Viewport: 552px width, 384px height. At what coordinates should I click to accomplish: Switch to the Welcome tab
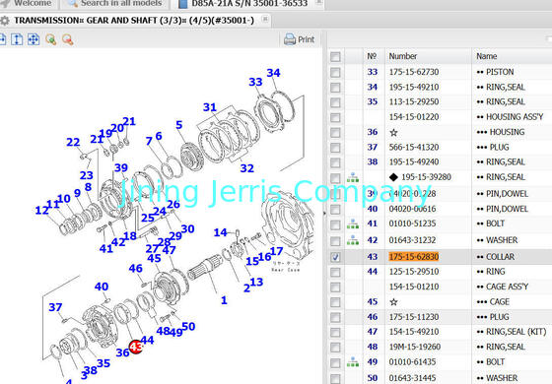pyautogui.click(x=29, y=4)
